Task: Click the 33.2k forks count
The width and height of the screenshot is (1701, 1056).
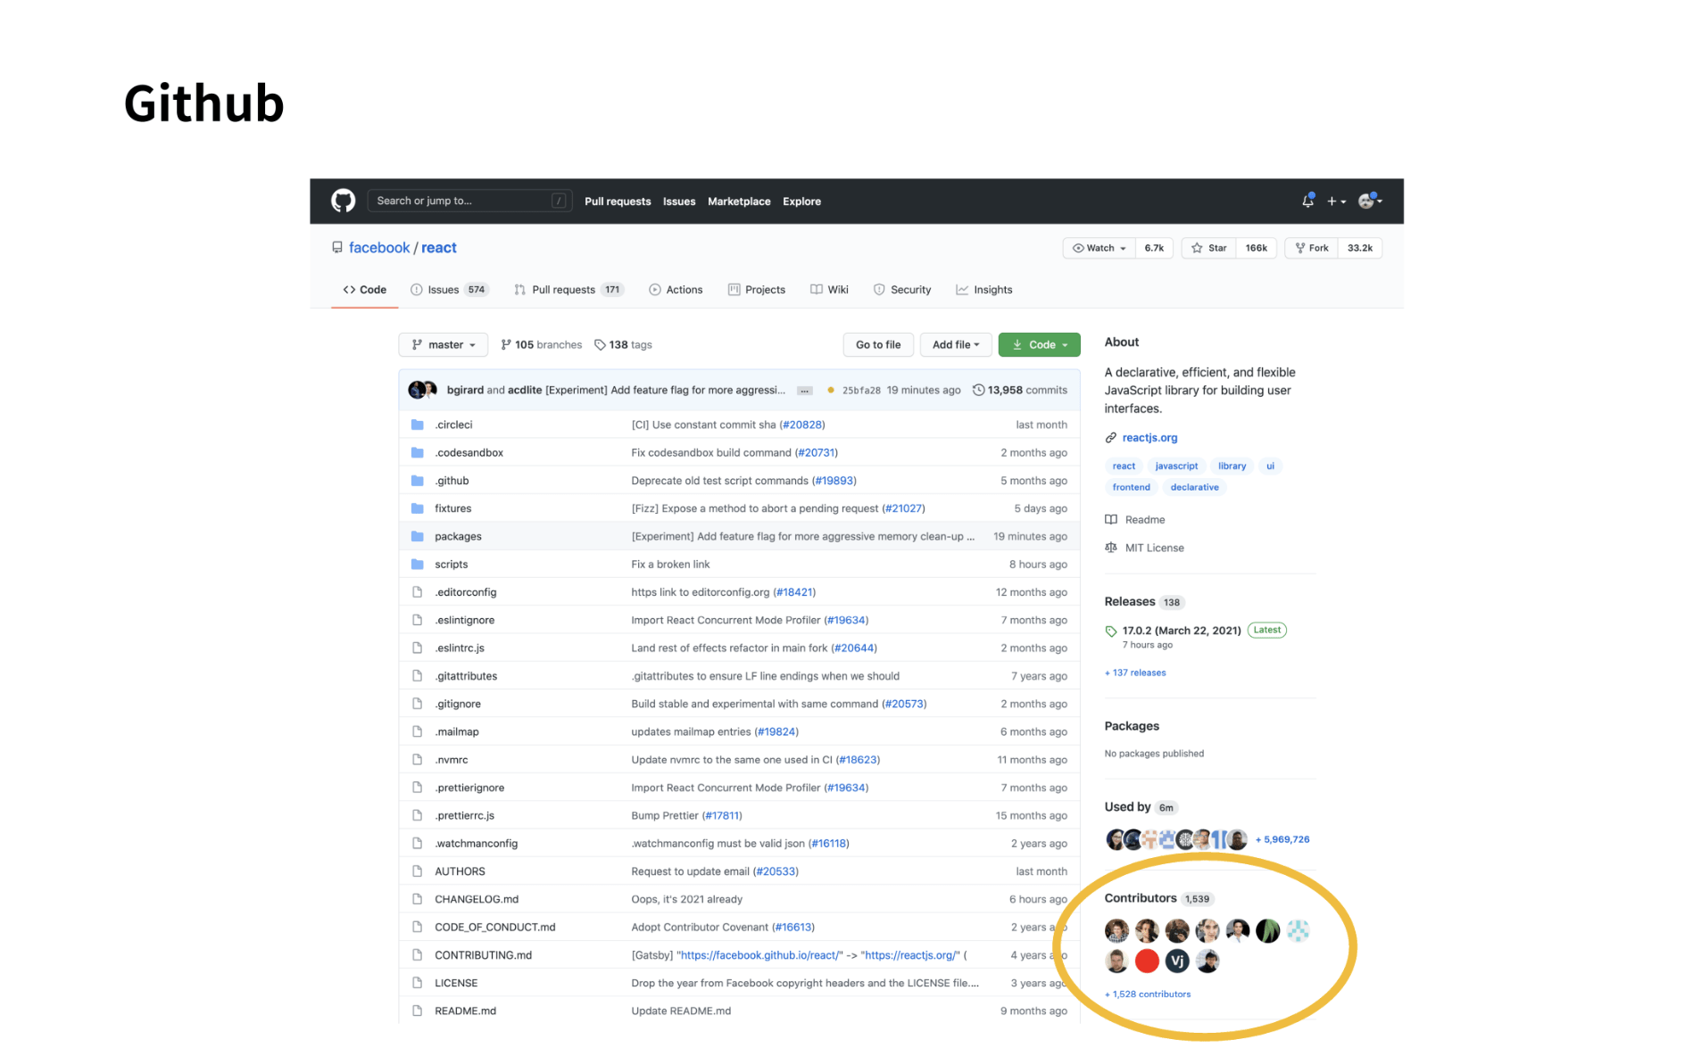Action: (1359, 248)
